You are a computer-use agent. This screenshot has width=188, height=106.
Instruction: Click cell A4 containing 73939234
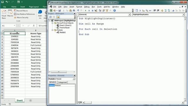[15, 42]
